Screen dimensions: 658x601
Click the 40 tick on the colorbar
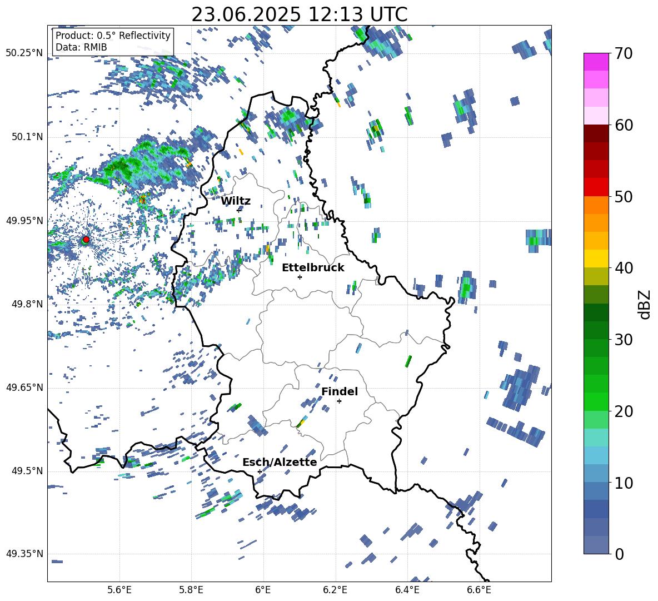click(624, 268)
